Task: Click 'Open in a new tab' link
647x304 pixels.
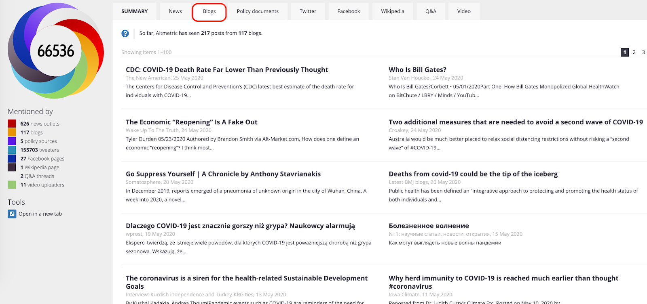Action: (x=40, y=214)
